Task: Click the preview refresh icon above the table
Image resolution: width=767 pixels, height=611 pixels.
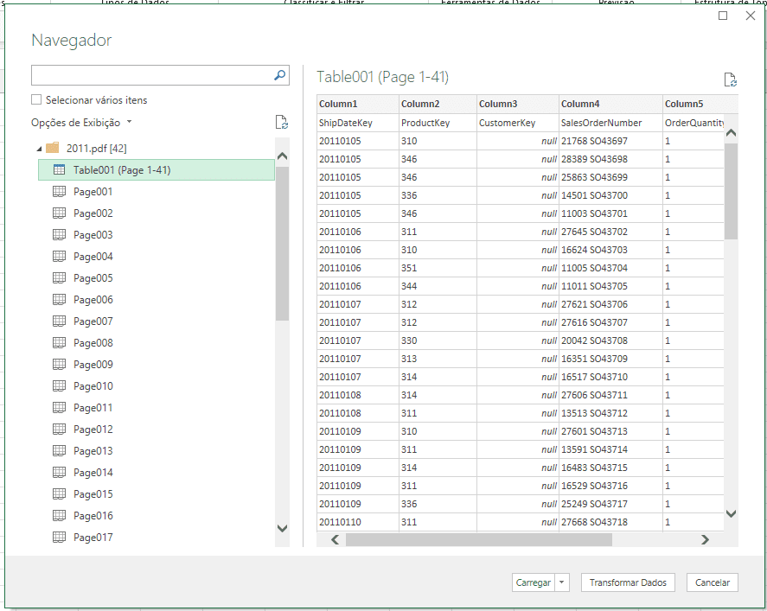Action: [731, 80]
